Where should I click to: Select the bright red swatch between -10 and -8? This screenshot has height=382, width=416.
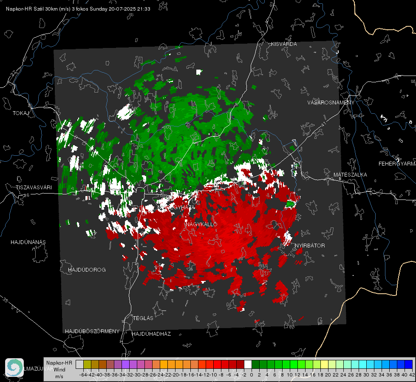pyautogui.click(x=217, y=365)
